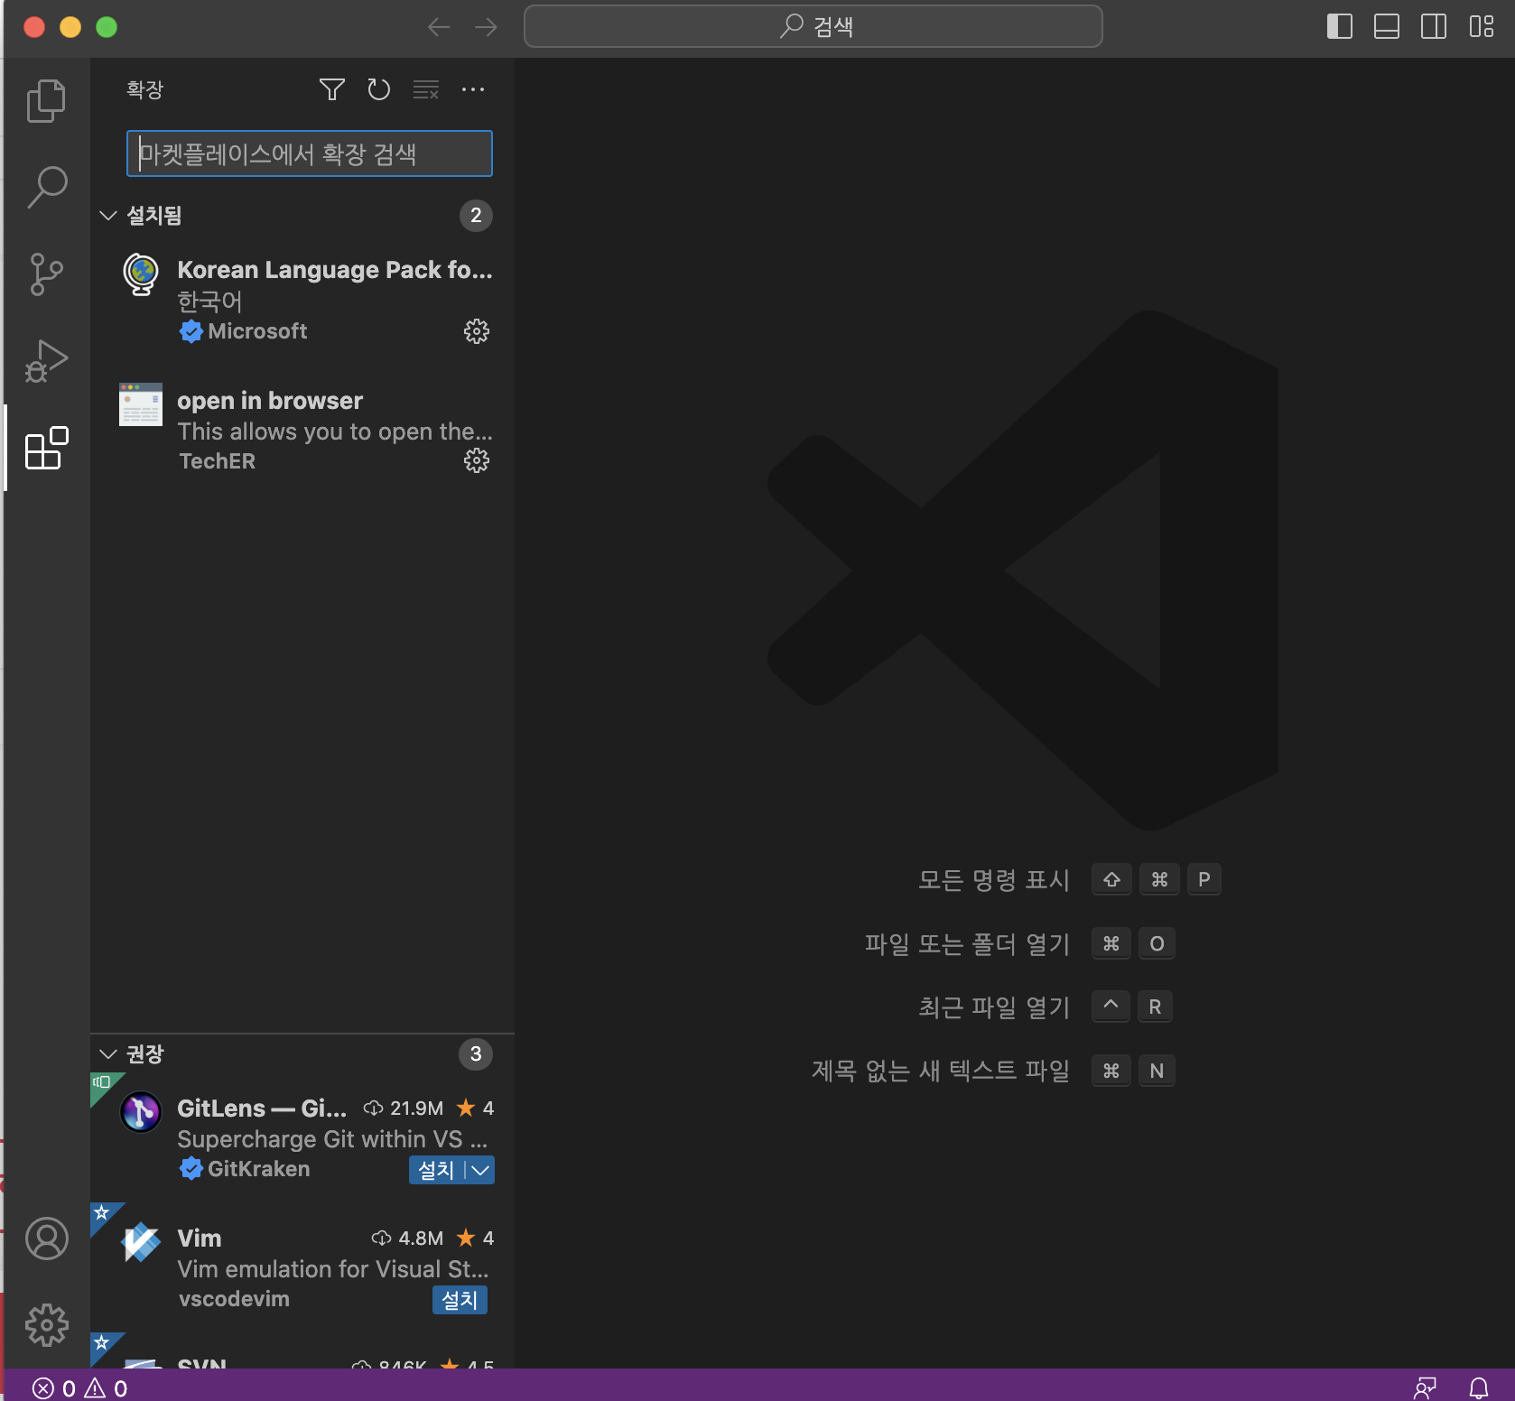The image size is (1515, 1401).
Task: Click the 모든 명령 표시 shortcut hint
Action: (993, 879)
